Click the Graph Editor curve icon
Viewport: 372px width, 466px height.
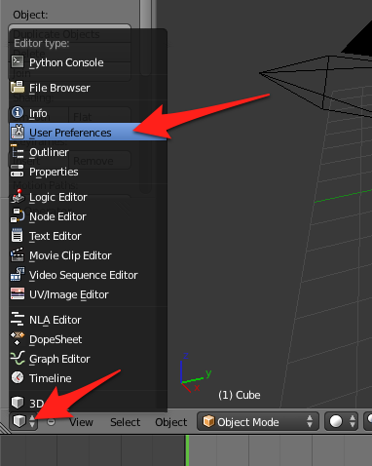coord(18,358)
